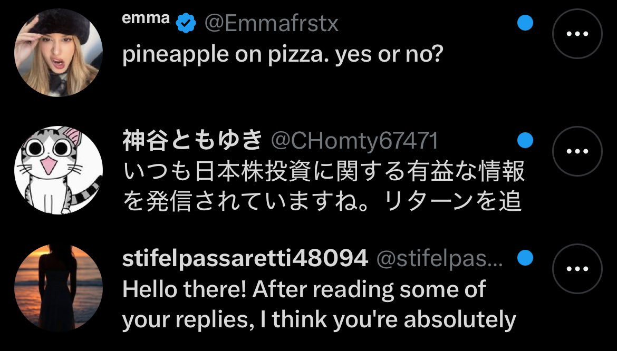Open more options for 神谷ともゆき's message
617x351 pixels.
(576, 151)
